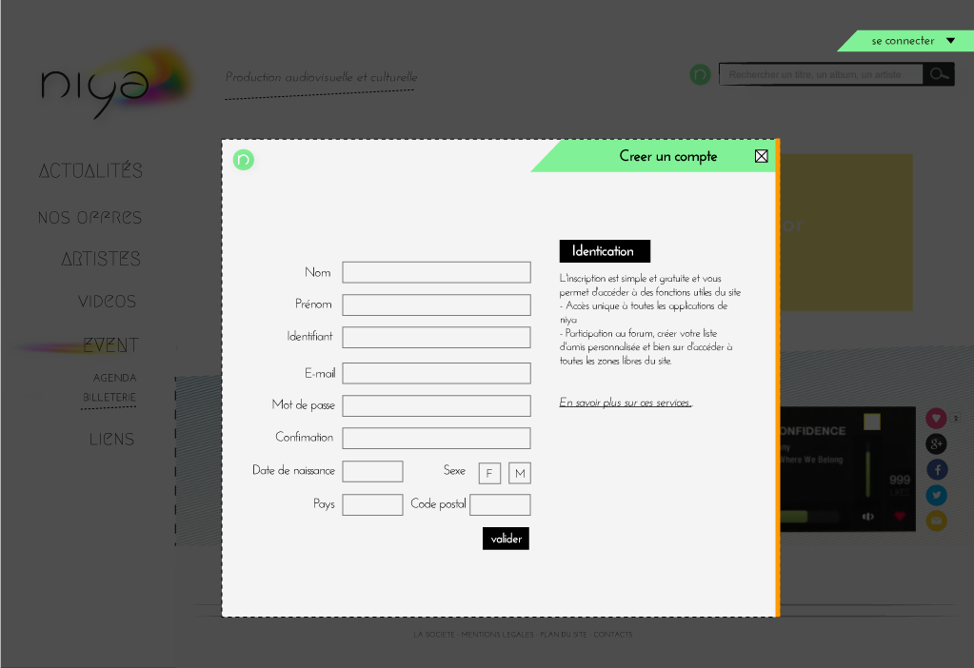Click into the E-mail input field
974x668 pixels.
436,373
